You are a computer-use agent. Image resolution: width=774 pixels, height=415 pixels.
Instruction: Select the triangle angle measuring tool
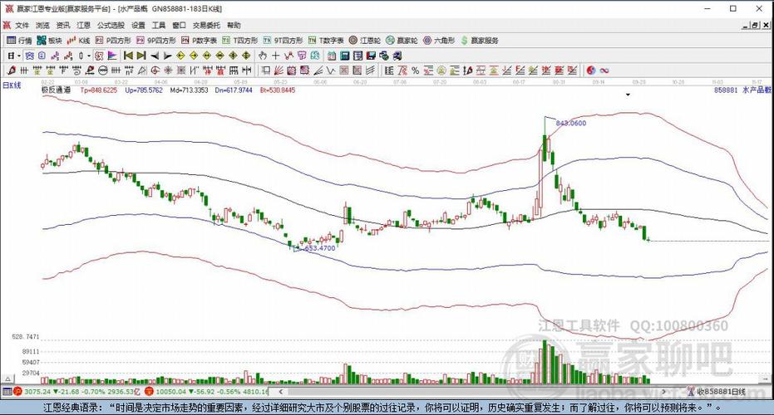point(142,71)
